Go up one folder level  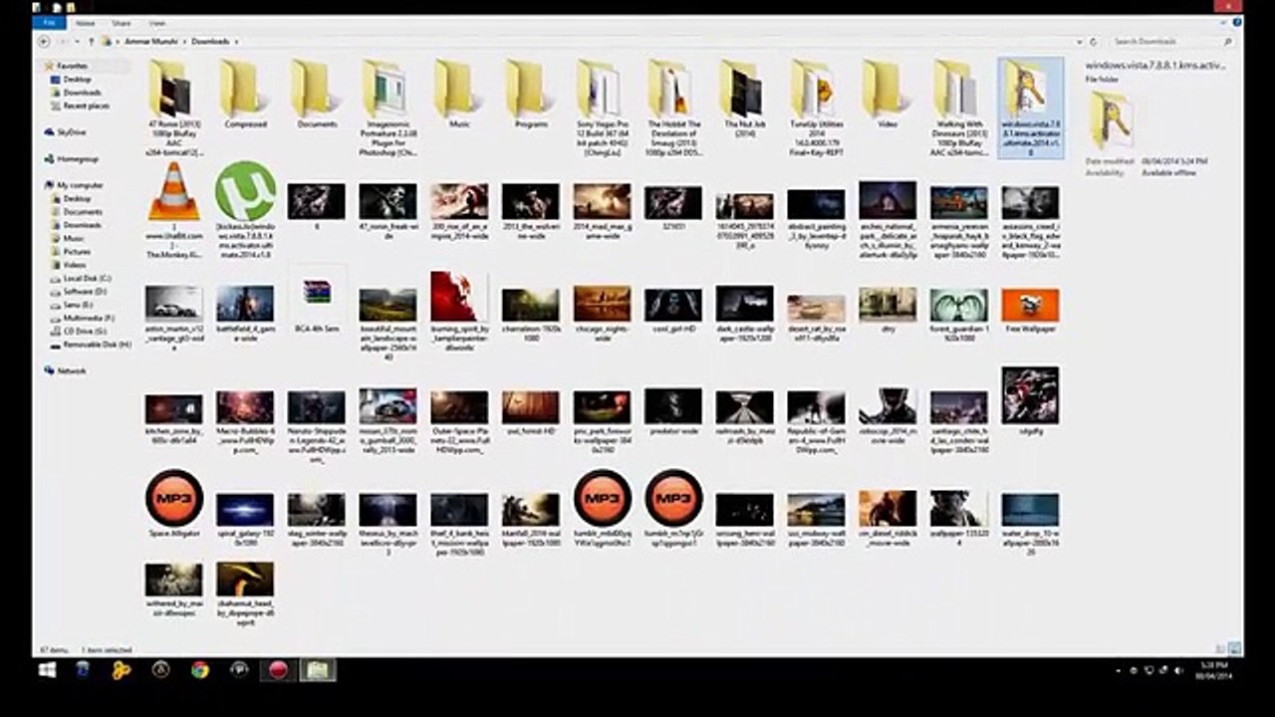click(91, 42)
